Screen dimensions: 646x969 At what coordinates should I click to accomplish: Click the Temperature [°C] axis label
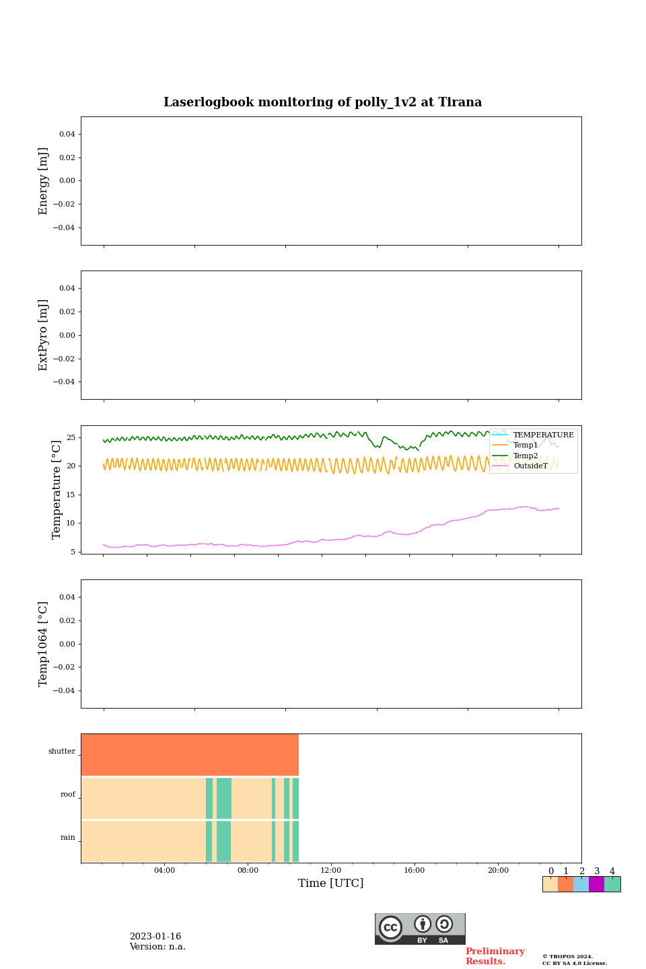pos(57,490)
